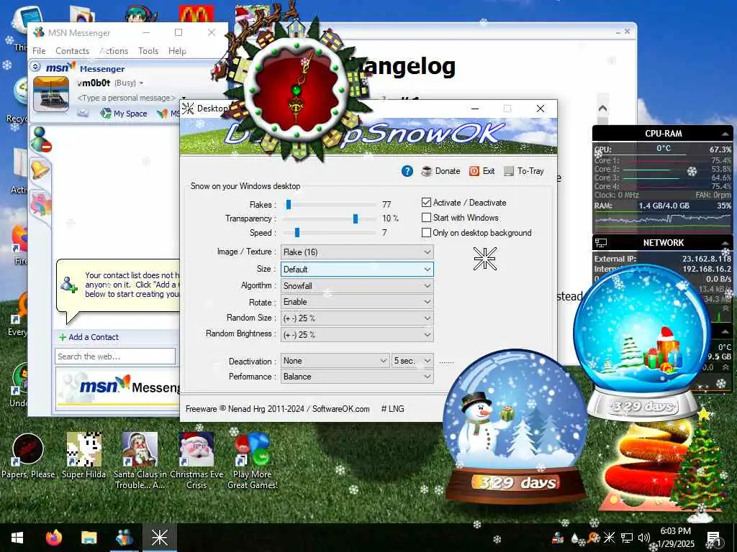Open the File menu in MSN Messenger

click(39, 51)
